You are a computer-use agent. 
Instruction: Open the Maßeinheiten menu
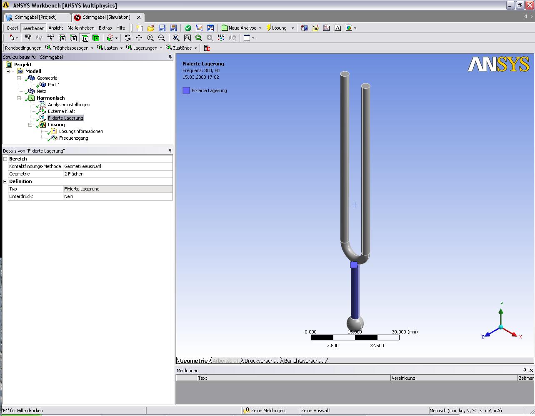[x=81, y=28]
